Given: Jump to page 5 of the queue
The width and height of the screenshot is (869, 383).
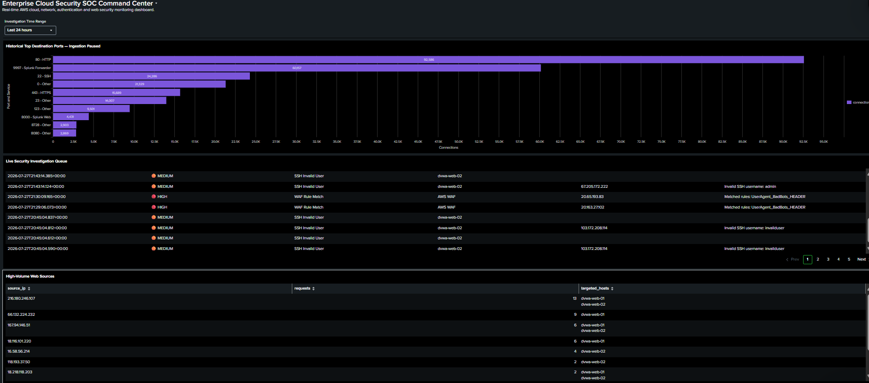Looking at the screenshot, I should tap(849, 260).
